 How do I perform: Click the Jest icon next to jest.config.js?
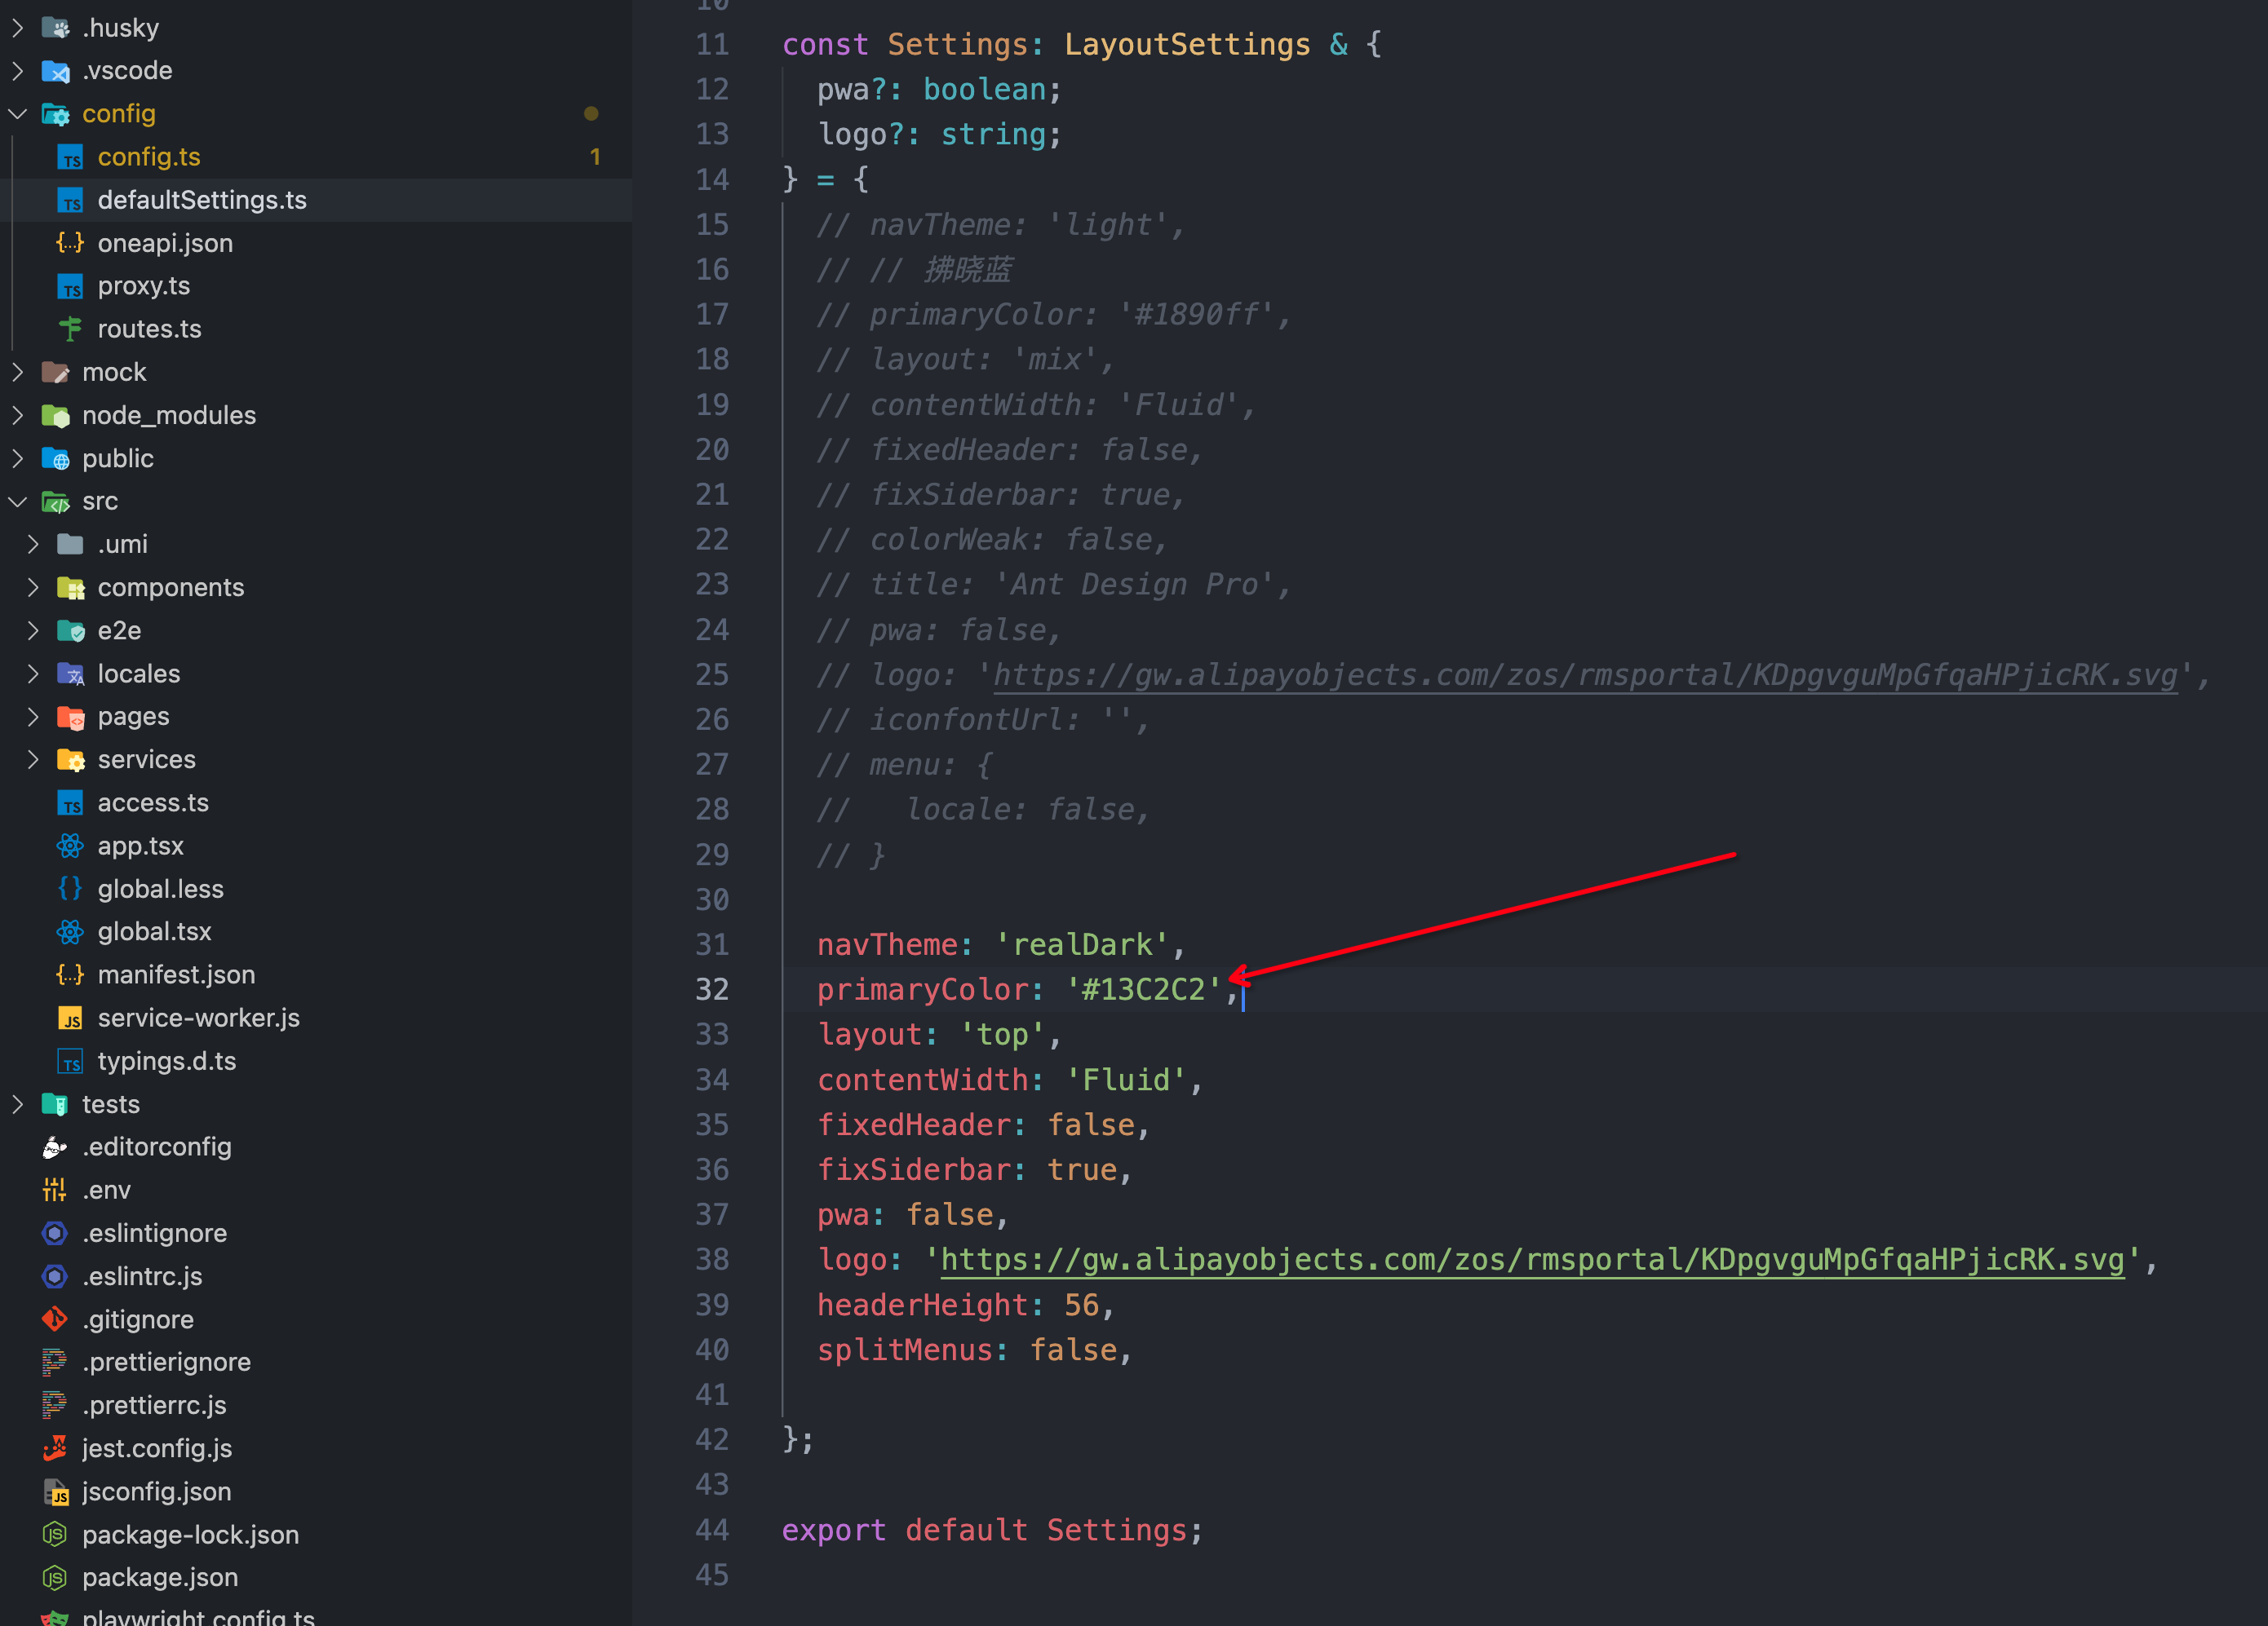click(x=55, y=1448)
